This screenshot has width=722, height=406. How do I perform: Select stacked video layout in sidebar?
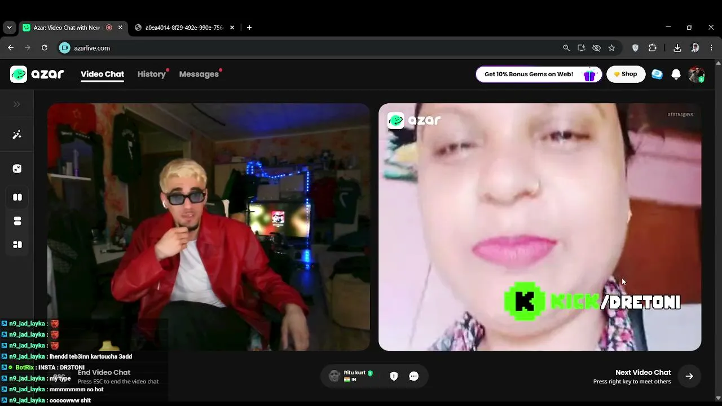pos(17,221)
